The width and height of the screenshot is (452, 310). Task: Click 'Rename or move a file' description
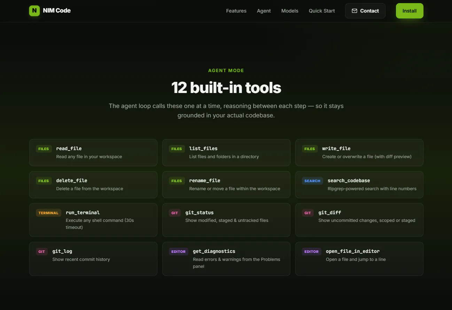coord(235,189)
